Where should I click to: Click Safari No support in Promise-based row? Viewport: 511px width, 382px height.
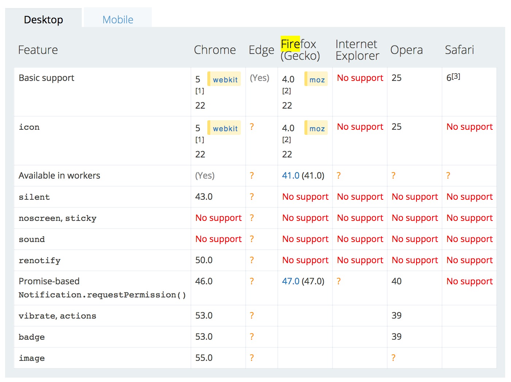tap(469, 281)
